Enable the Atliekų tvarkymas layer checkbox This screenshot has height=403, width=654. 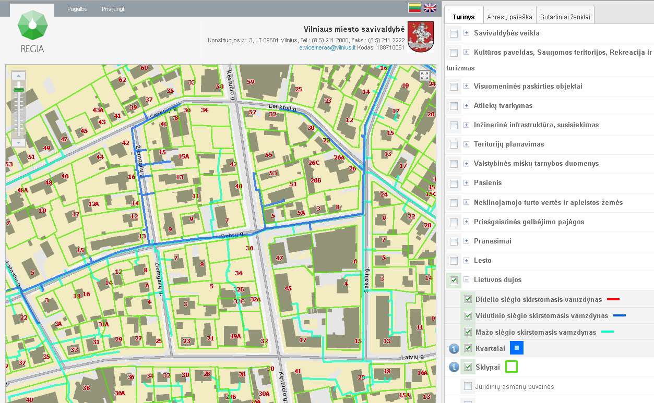point(454,106)
